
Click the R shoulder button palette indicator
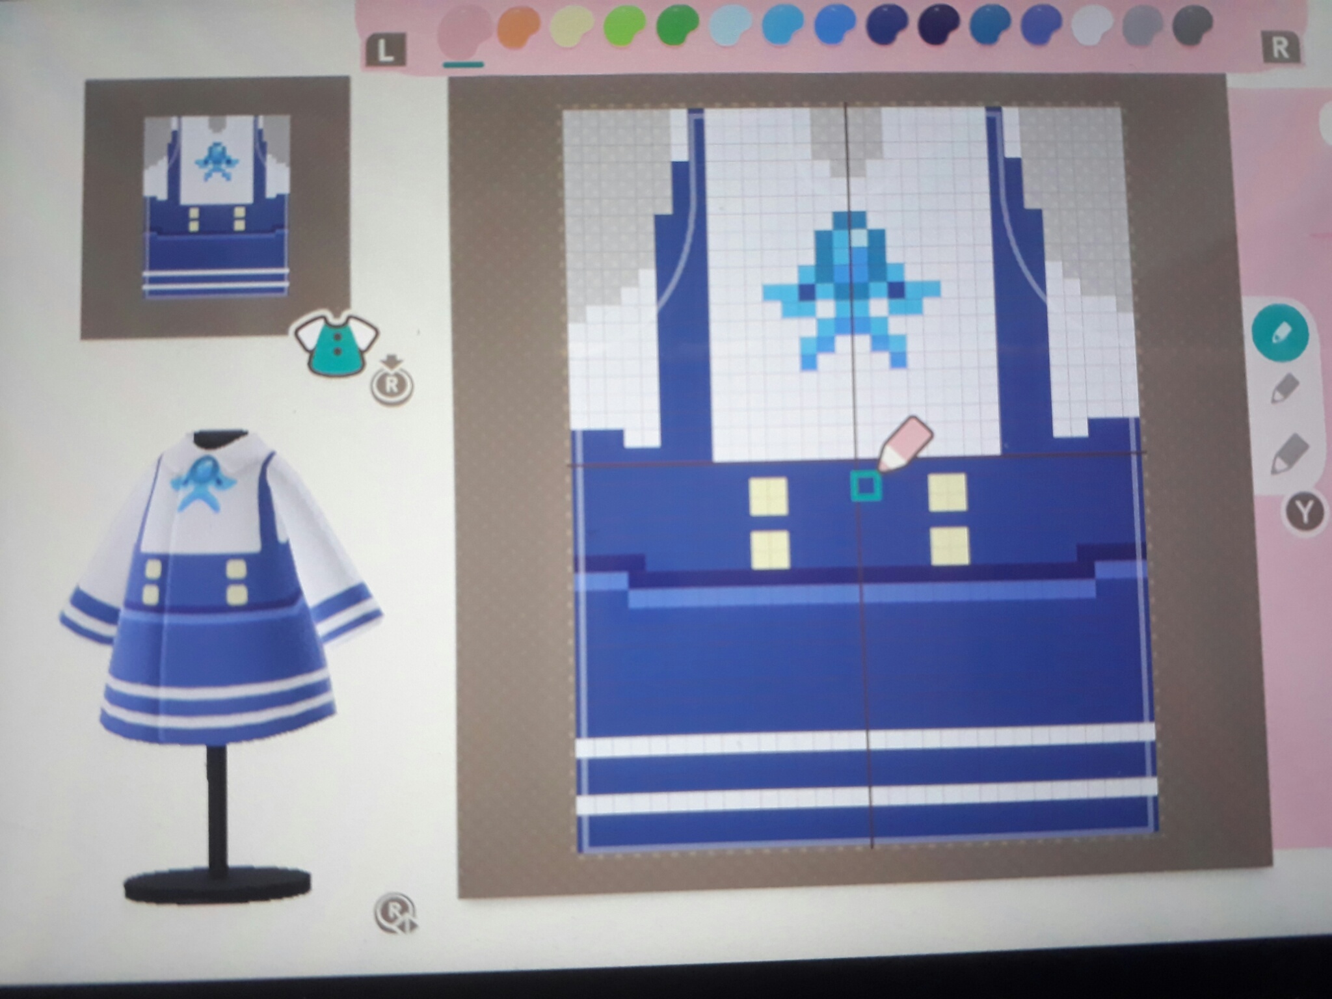1280,47
